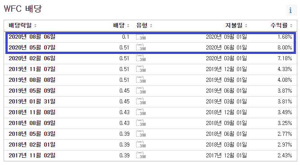Select ex-dividend date 2020년 08월 06일
The image size is (300, 165).
[x=32, y=37]
